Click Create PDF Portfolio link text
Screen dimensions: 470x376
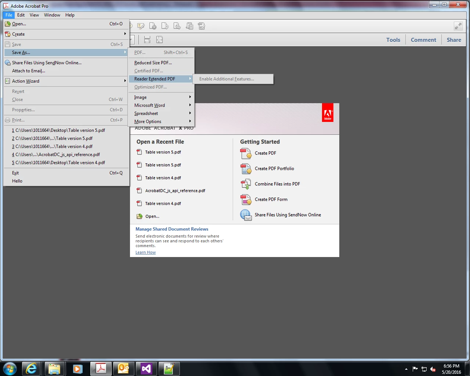[274, 169]
